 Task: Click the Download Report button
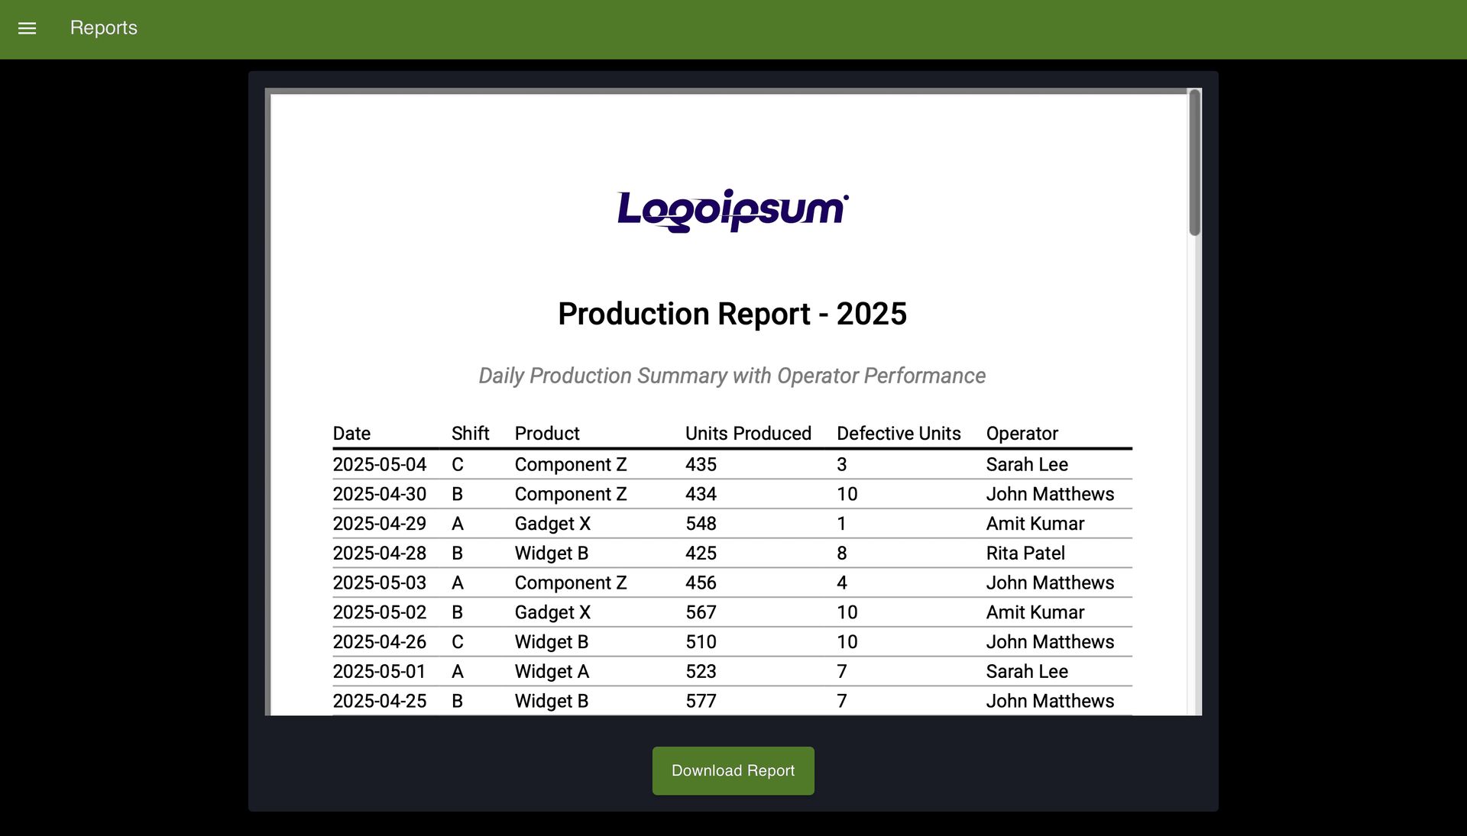[733, 770]
